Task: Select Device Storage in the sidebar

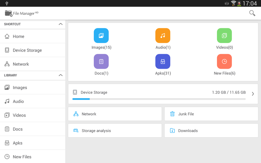Action: pyautogui.click(x=27, y=50)
